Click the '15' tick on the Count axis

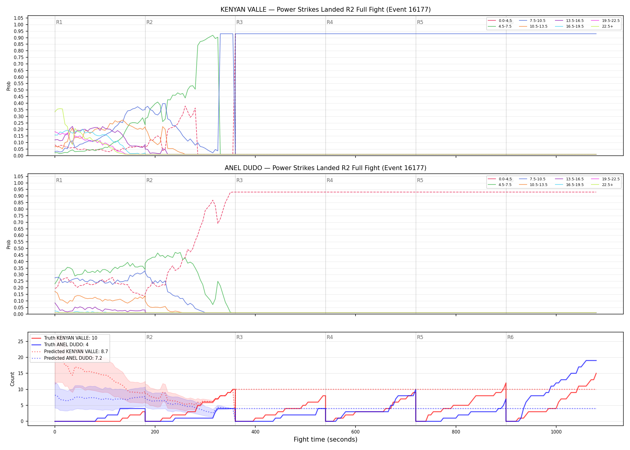21,373
